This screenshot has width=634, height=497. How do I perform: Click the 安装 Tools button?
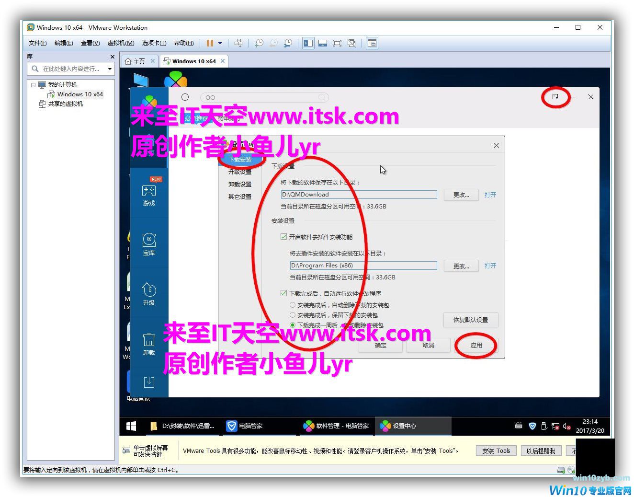(497, 451)
